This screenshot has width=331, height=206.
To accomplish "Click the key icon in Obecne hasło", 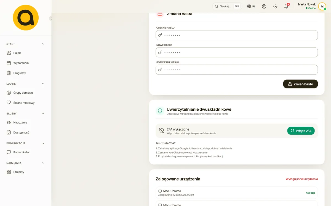I will click(x=160, y=35).
